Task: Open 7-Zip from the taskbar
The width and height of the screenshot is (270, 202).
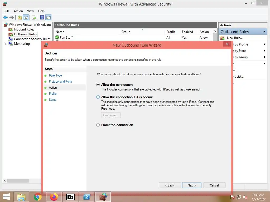Action: (70, 197)
